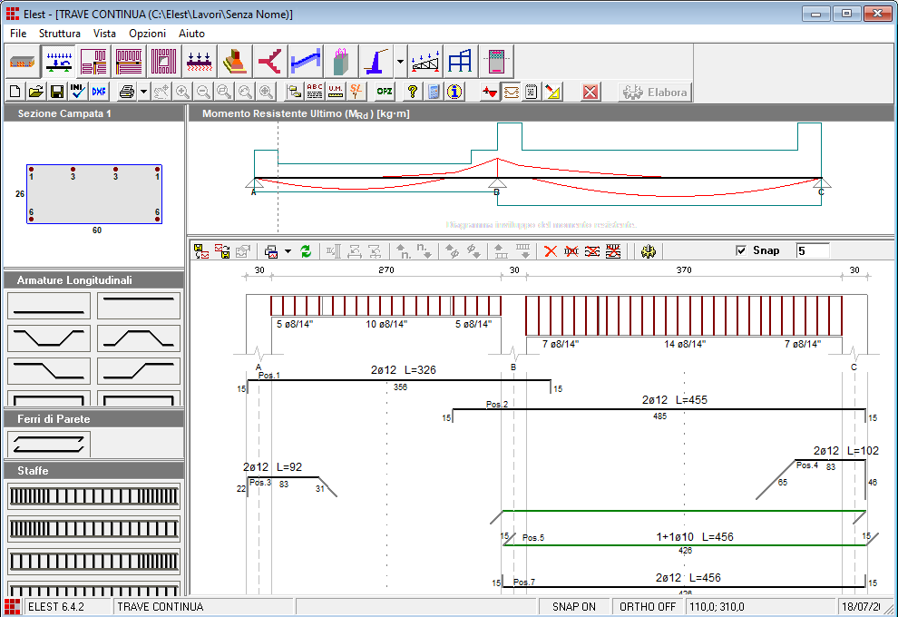Screen dimensions: 898x617
Task: Click the save floppy disk icon
Action: [x=56, y=92]
